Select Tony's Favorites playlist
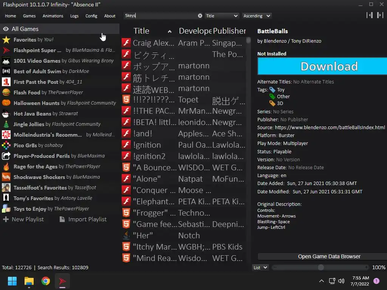 point(60,198)
